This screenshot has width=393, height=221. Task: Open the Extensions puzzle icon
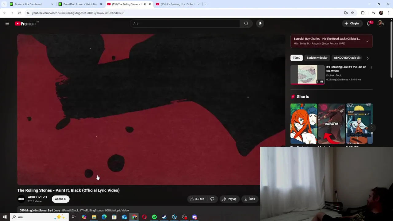(363, 13)
